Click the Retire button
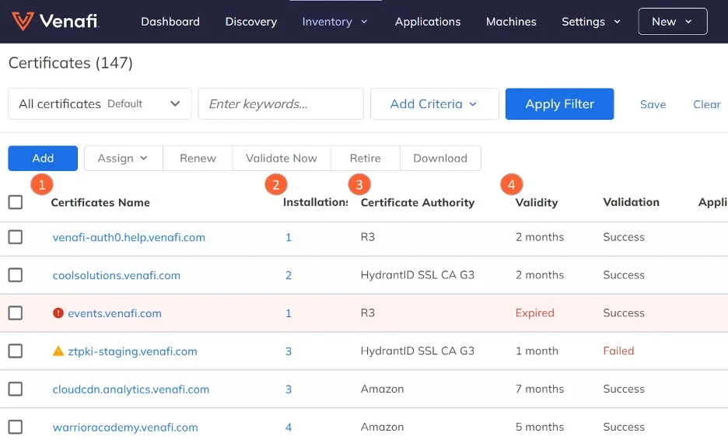This screenshot has height=440, width=728. click(365, 159)
